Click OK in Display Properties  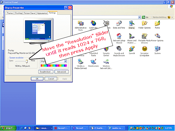tap(37, 79)
